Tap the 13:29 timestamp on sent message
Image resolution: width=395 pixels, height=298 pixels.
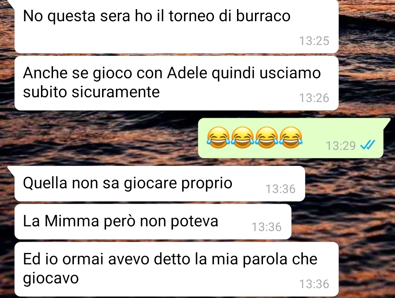coord(341,146)
